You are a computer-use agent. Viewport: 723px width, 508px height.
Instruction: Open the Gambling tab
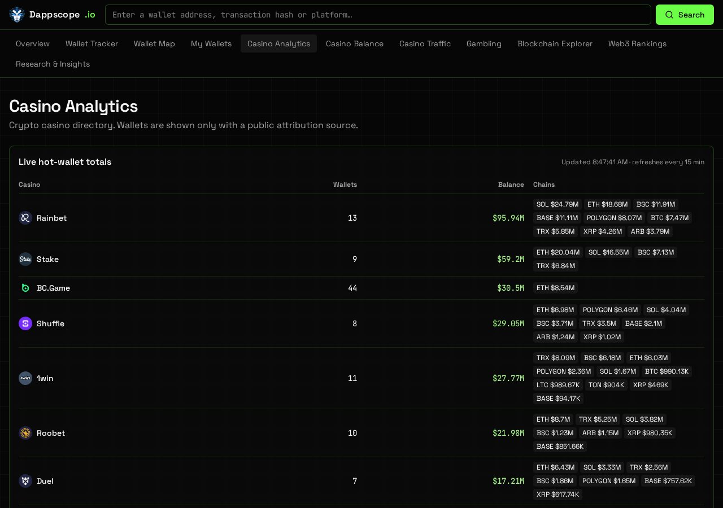[484, 43]
